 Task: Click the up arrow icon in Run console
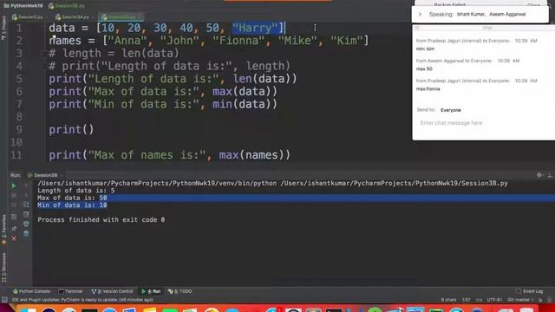[x=26, y=185]
